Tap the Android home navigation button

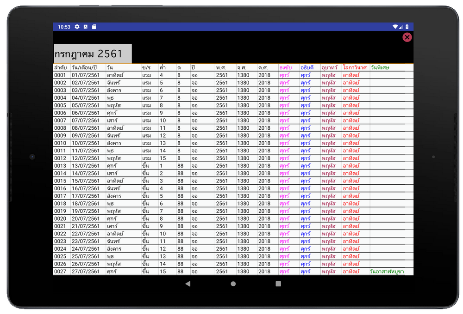coord(233,284)
